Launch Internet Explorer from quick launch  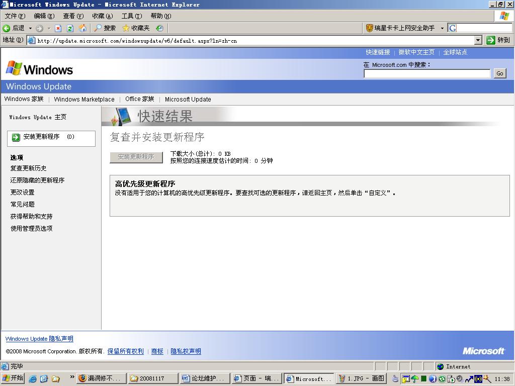pyautogui.click(x=33, y=379)
